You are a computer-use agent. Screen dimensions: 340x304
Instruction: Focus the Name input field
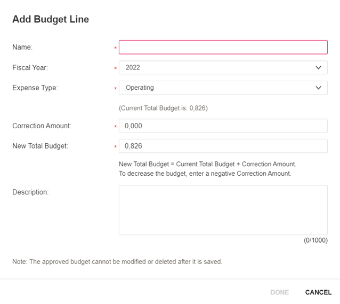(x=223, y=47)
